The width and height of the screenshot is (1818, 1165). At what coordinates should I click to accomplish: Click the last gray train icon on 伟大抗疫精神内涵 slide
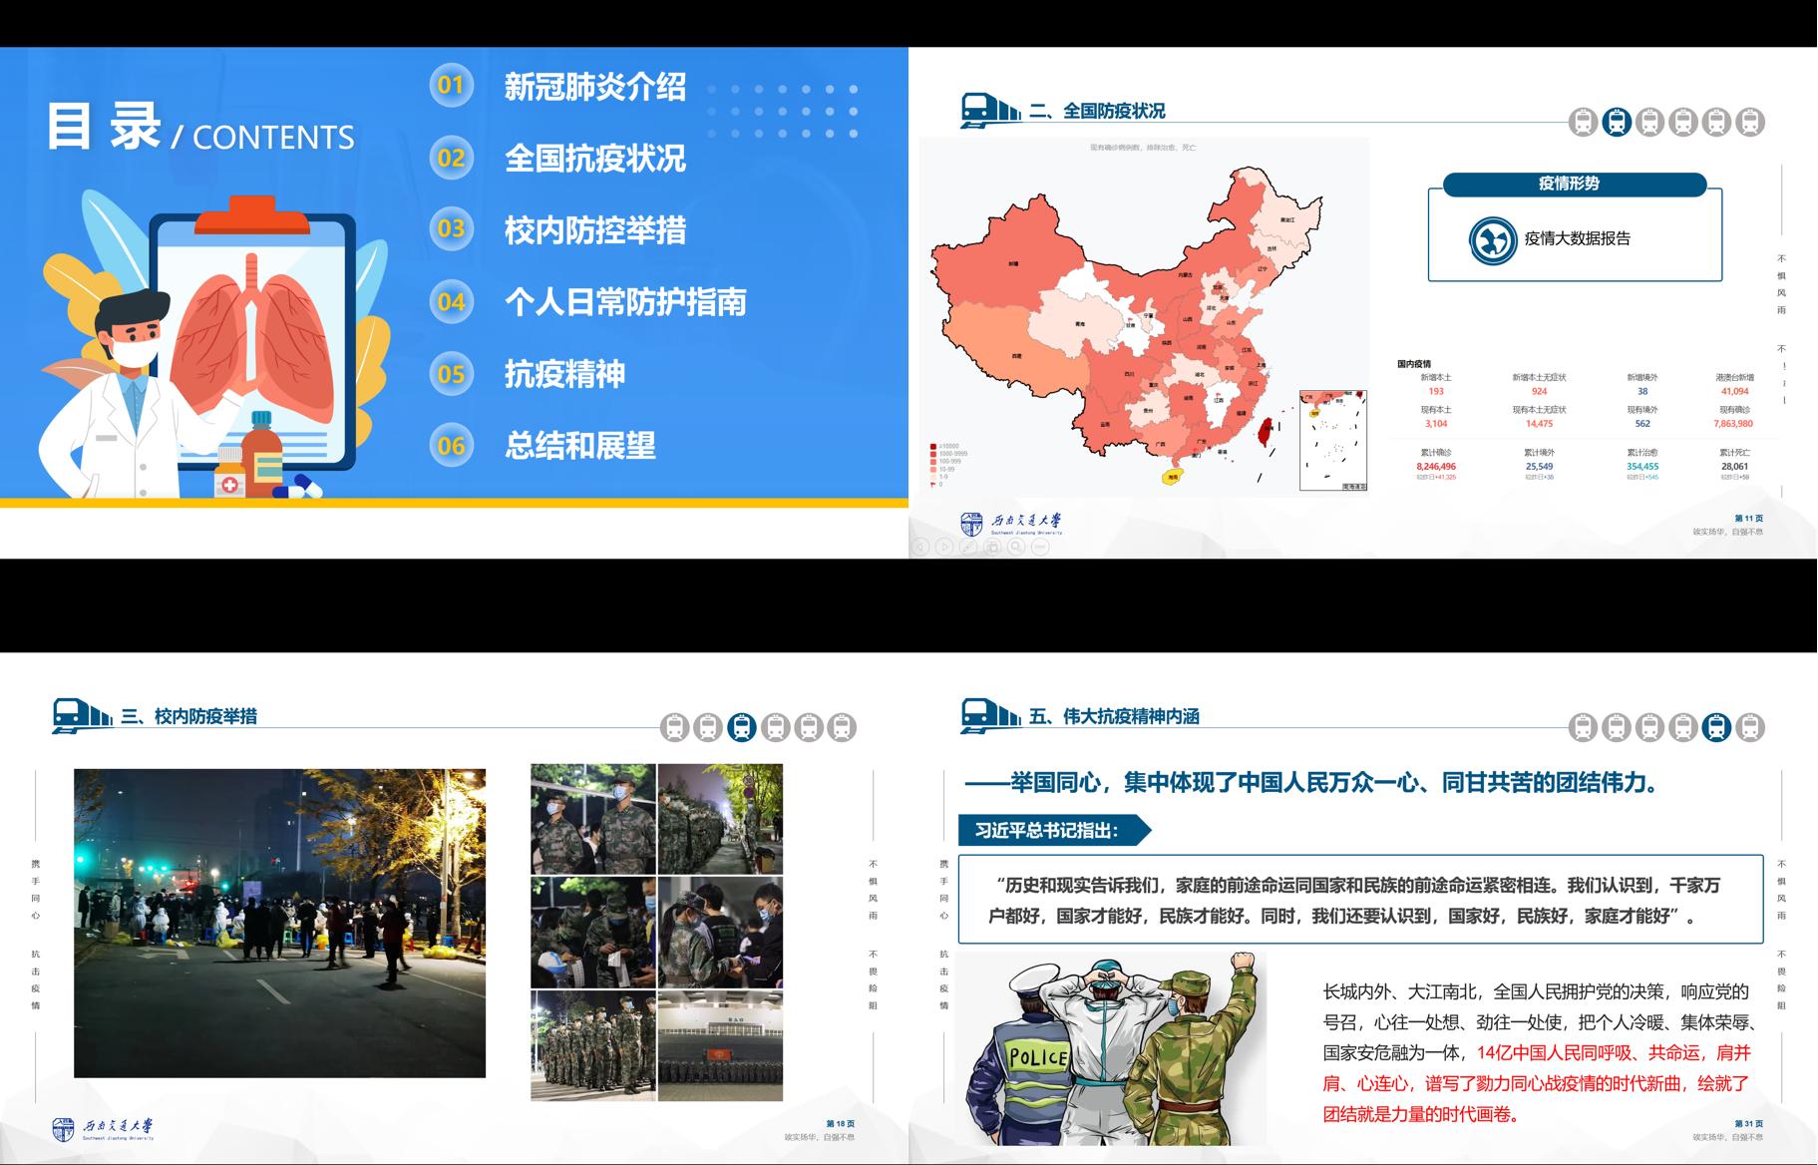tap(1749, 727)
